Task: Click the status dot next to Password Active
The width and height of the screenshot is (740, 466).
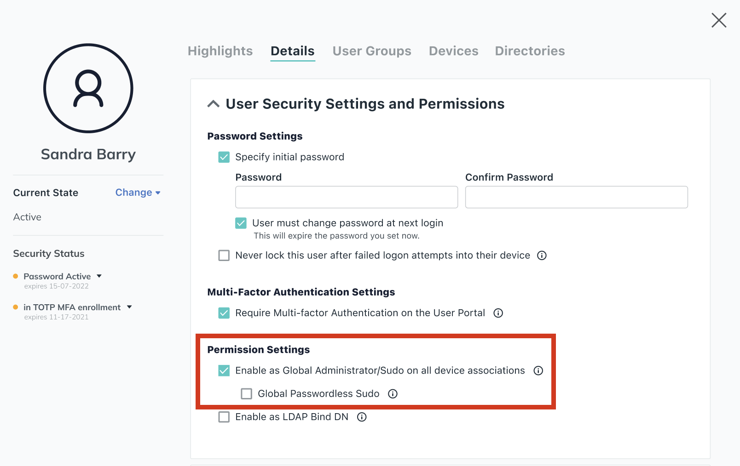Action: click(15, 276)
